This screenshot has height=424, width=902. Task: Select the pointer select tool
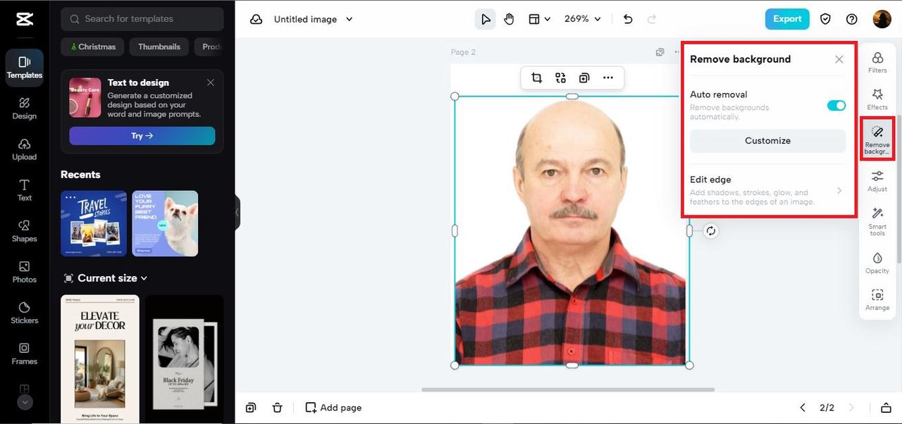pos(486,19)
